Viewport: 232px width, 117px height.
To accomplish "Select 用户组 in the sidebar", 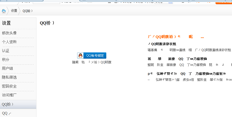I will [x=8, y=69].
